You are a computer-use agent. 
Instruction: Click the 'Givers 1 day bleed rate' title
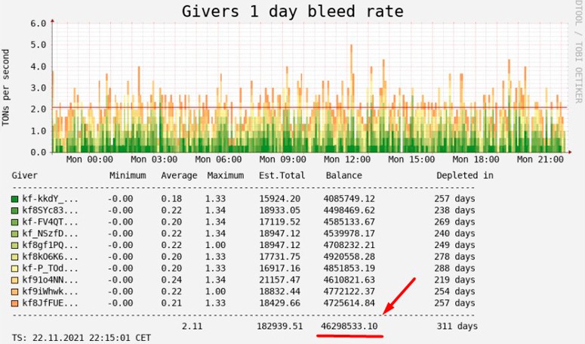(293, 11)
